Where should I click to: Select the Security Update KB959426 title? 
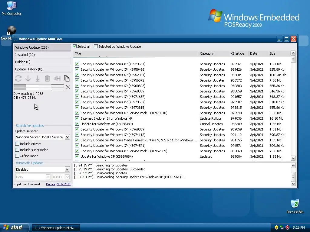click(x=113, y=69)
